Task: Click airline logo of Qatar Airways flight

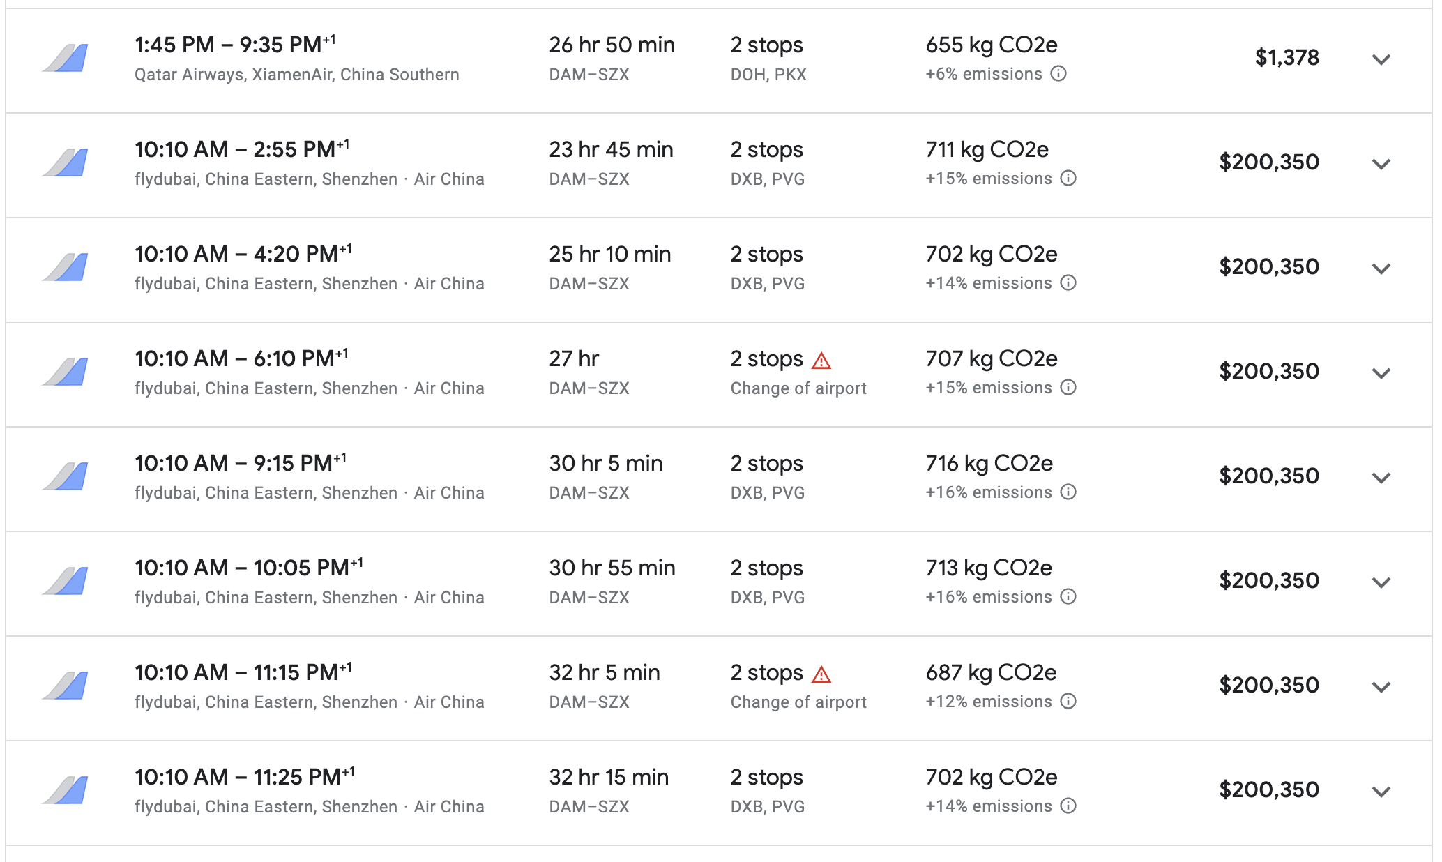Action: (65, 58)
